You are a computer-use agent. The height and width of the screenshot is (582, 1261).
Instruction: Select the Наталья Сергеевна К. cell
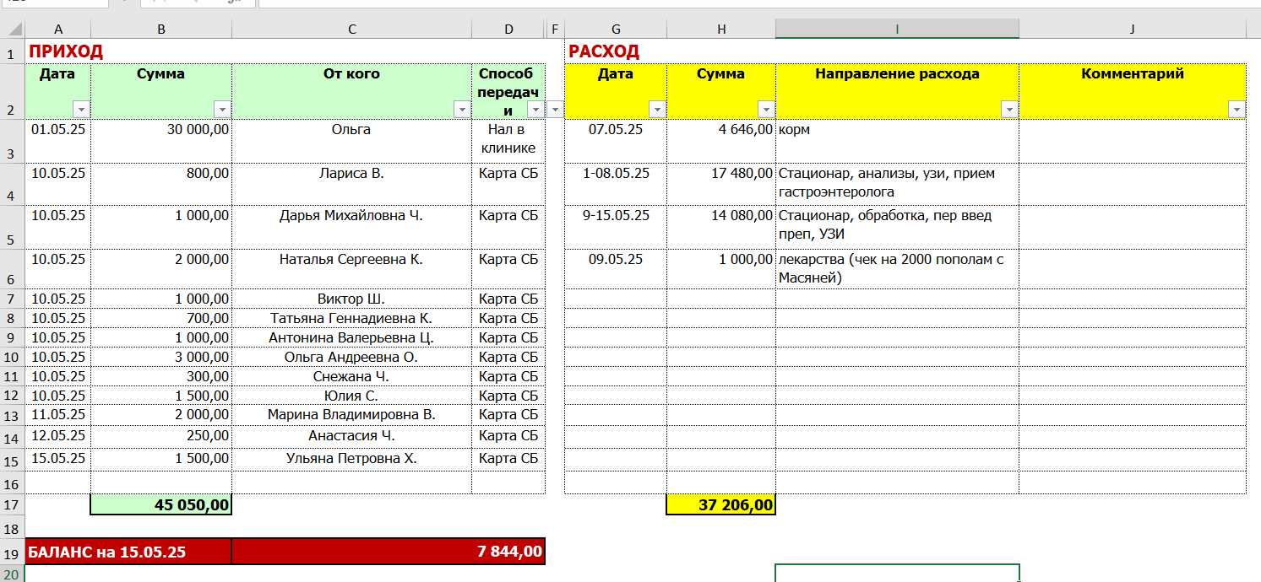351,269
